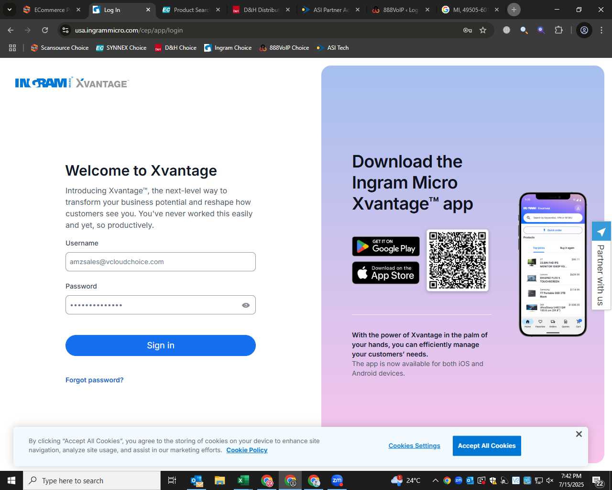612x490 pixels.
Task: View site information icon in address bar
Action: click(66, 30)
